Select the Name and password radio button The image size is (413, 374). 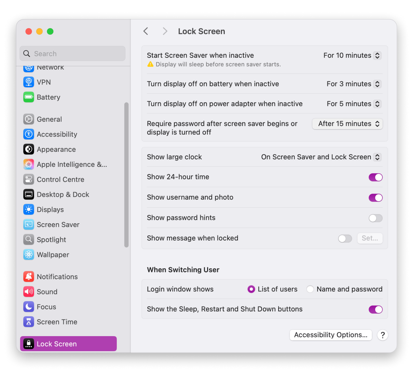[x=310, y=289]
